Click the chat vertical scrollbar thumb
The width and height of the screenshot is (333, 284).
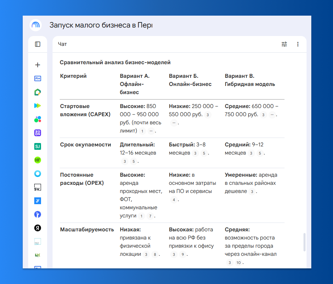pyautogui.click(x=304, y=242)
